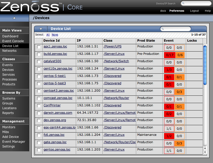
Task: Check the centos-5-test1 row checkbox
Action: (x=39, y=76)
